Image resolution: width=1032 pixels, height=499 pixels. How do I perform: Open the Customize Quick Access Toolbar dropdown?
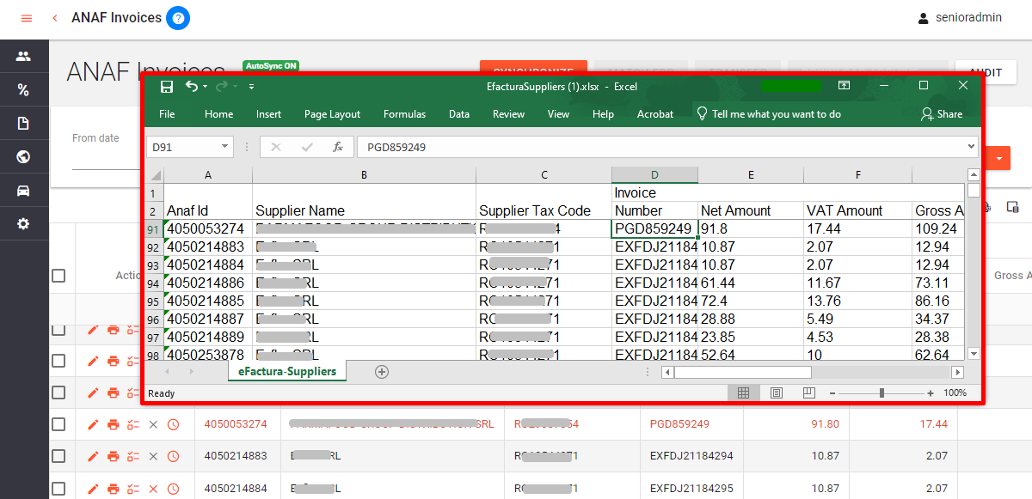251,86
